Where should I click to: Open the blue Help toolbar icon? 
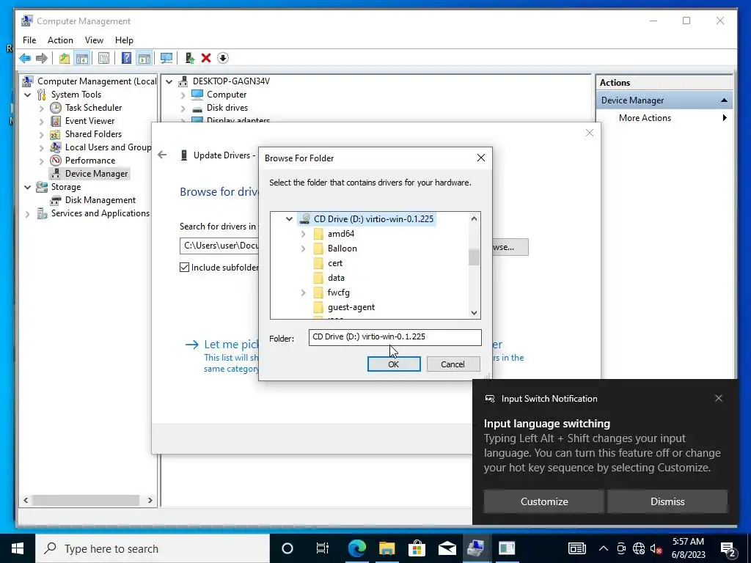pyautogui.click(x=126, y=59)
